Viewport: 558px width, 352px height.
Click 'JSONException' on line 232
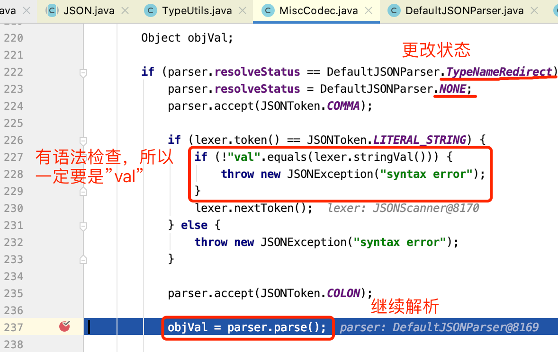[x=304, y=242]
